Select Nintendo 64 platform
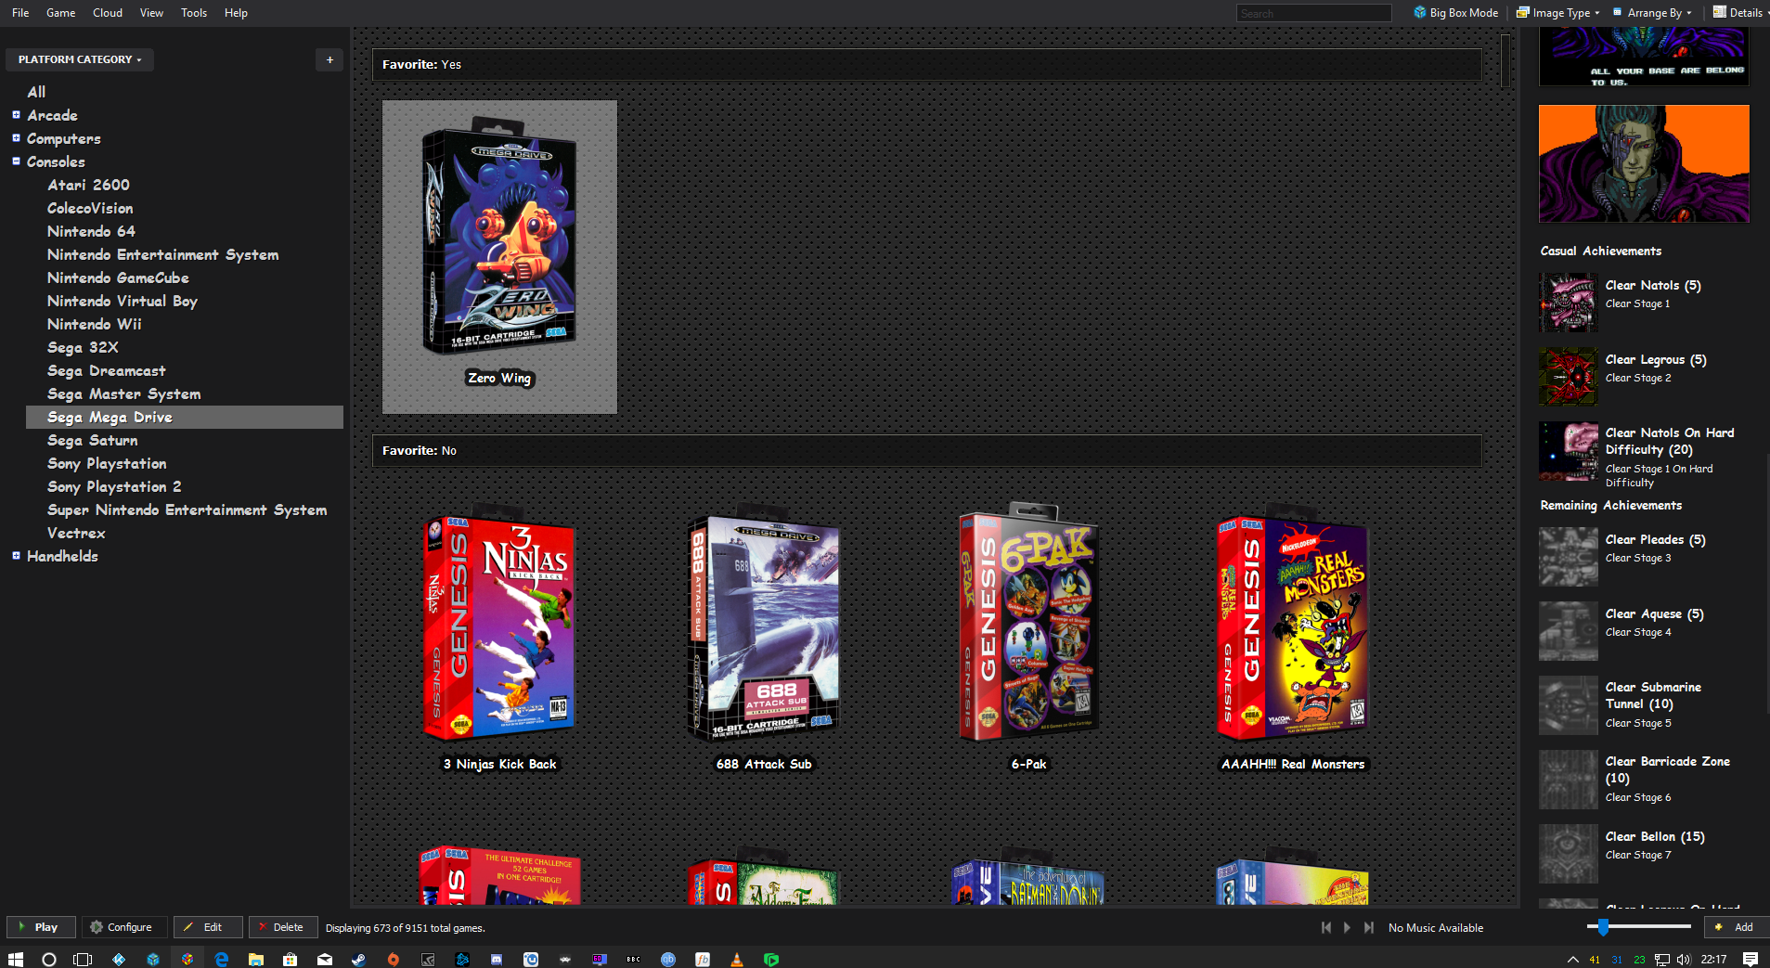Image resolution: width=1770 pixels, height=968 pixels. point(91,231)
